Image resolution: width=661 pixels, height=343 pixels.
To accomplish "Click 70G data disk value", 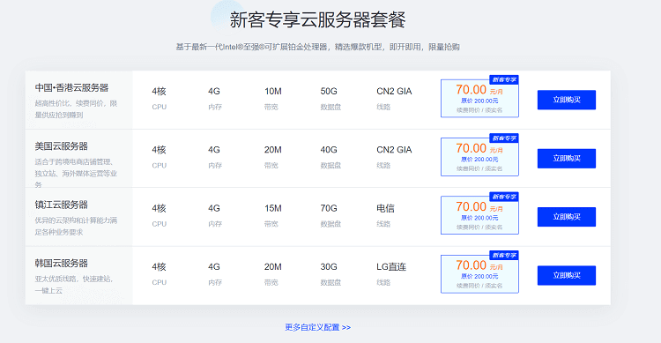I will [329, 208].
